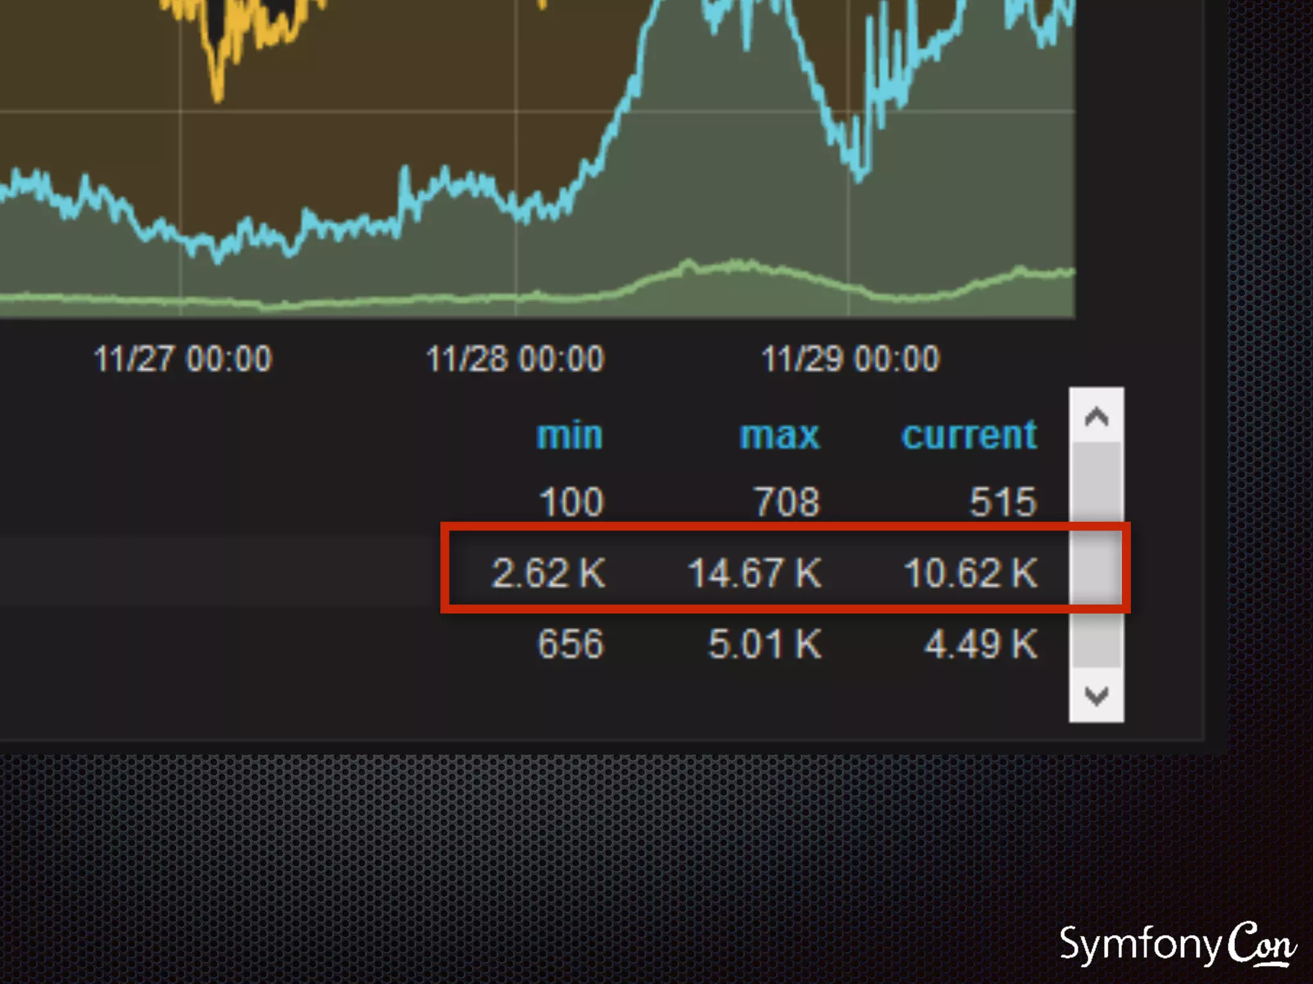Click the 11/27 00:00 axis label
Screen dimensions: 1313x984
coord(183,359)
